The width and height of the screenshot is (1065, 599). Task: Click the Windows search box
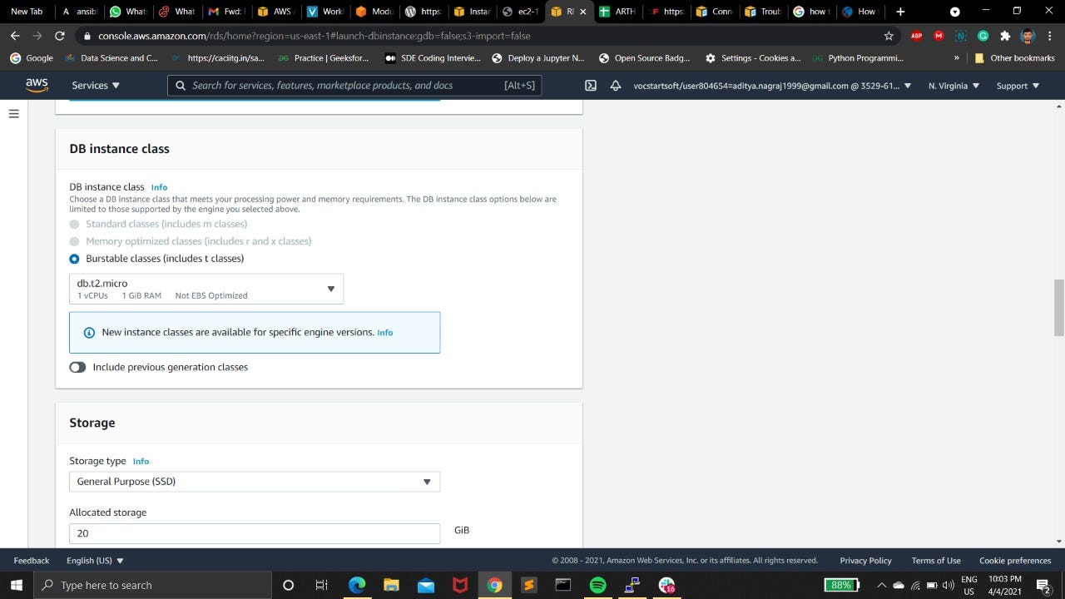click(x=152, y=585)
